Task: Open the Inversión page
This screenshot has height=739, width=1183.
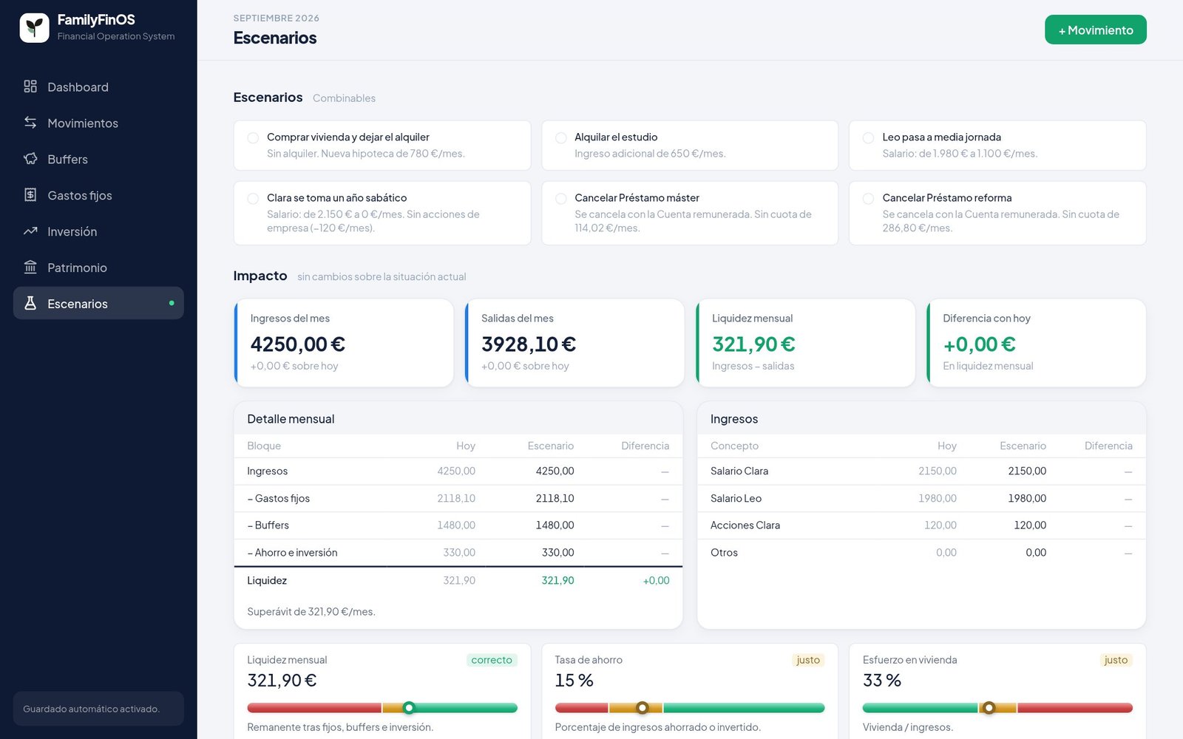Action: (98, 231)
